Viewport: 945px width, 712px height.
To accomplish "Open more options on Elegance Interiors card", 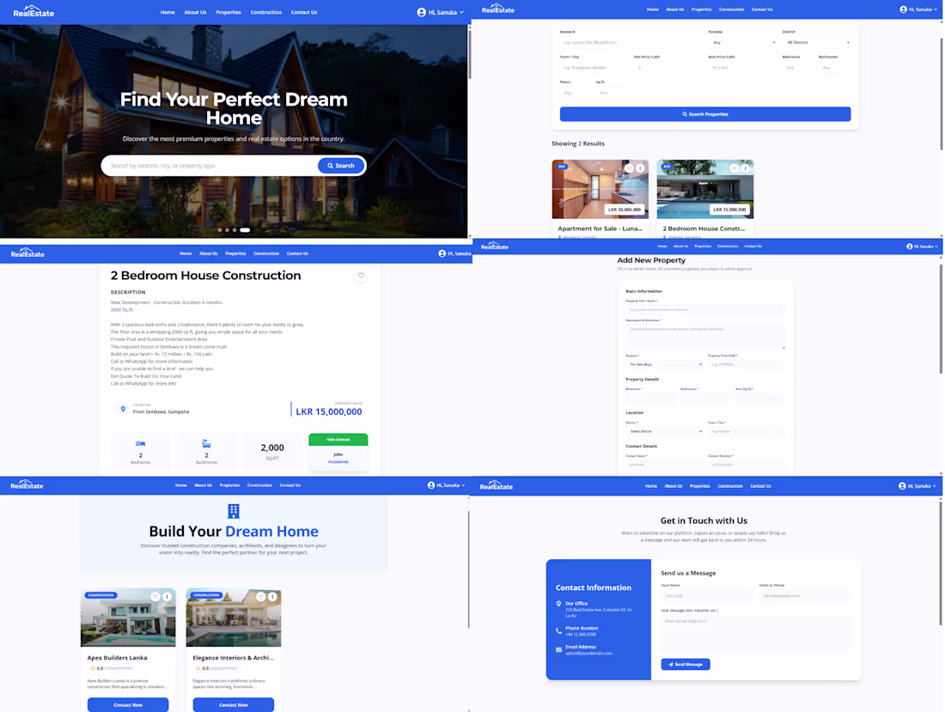I will tap(272, 596).
